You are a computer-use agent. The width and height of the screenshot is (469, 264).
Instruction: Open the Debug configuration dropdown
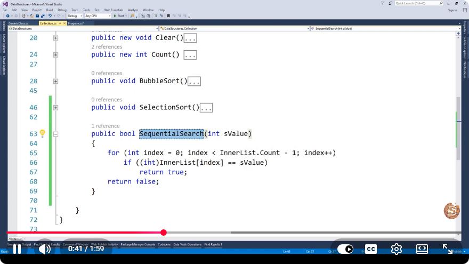click(x=75, y=16)
